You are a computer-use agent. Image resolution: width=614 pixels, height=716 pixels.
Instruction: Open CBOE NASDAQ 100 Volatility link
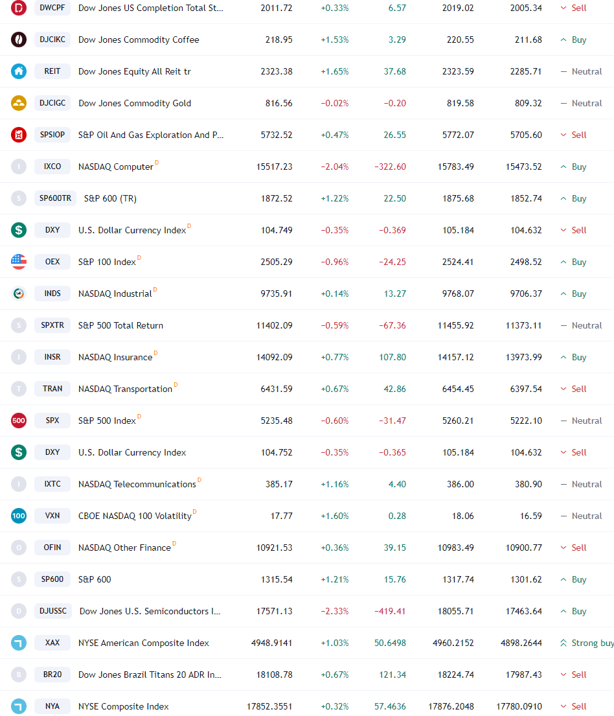point(135,516)
